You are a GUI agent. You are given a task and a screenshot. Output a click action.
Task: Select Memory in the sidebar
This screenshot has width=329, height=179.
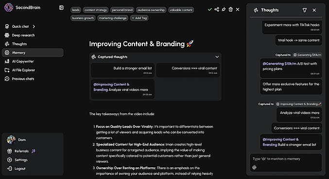pyautogui.click(x=33, y=53)
